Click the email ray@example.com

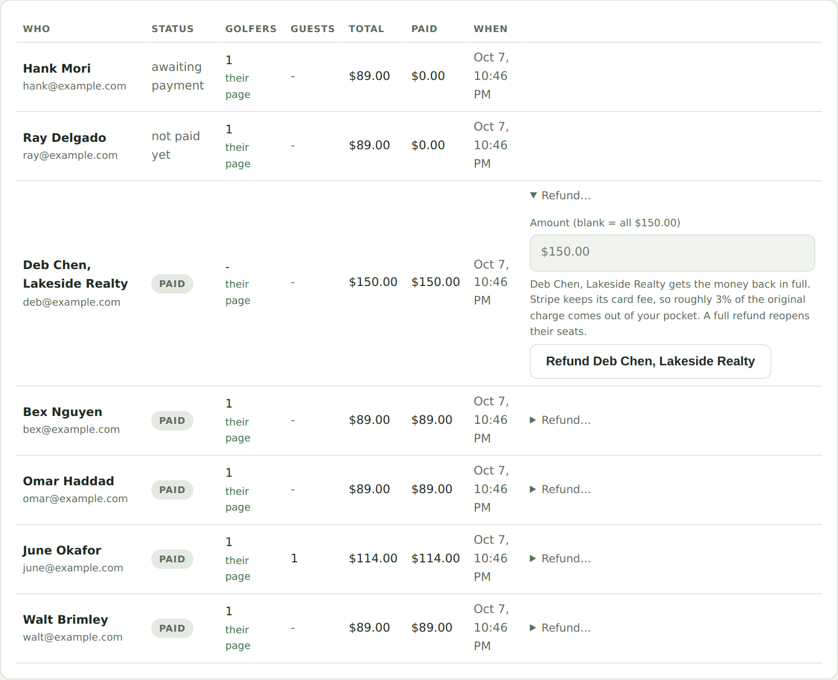point(70,155)
